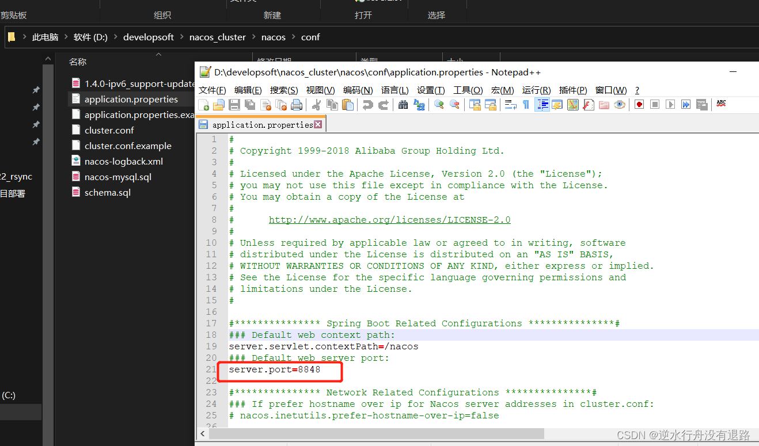759x446 pixels.
Task: Open the 插件(P) menu
Action: (573, 90)
